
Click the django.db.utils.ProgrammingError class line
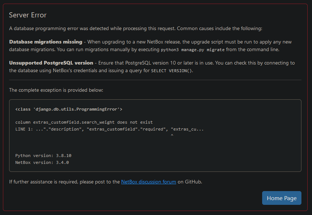click(x=69, y=109)
